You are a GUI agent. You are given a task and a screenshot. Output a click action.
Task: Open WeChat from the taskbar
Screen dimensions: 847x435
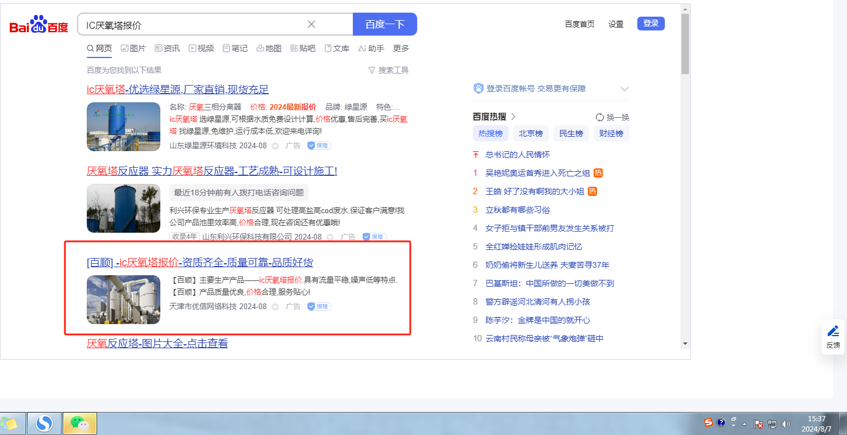click(79, 424)
